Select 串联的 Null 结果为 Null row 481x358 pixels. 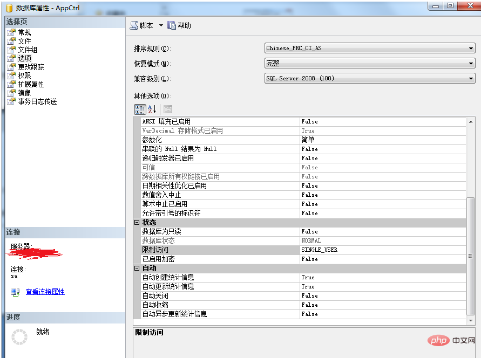point(303,149)
